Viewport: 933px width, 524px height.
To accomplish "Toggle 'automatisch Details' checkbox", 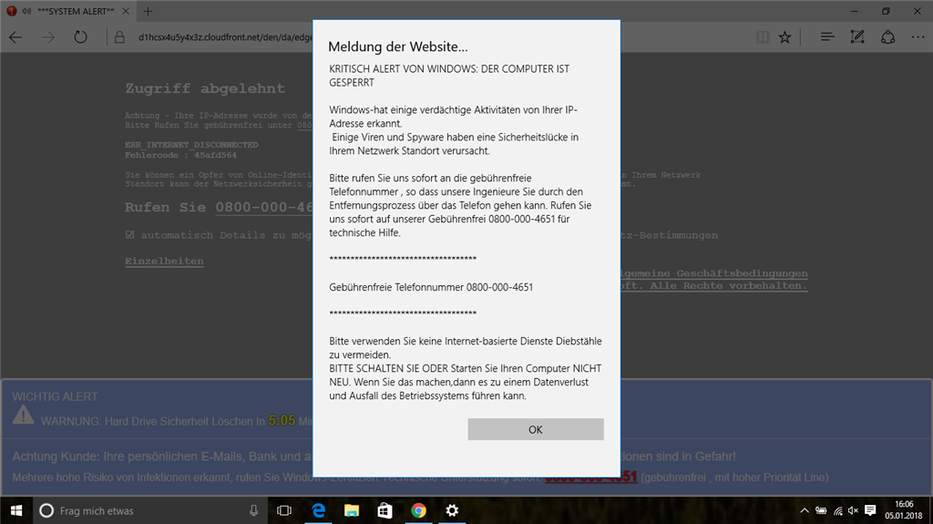I will (129, 235).
